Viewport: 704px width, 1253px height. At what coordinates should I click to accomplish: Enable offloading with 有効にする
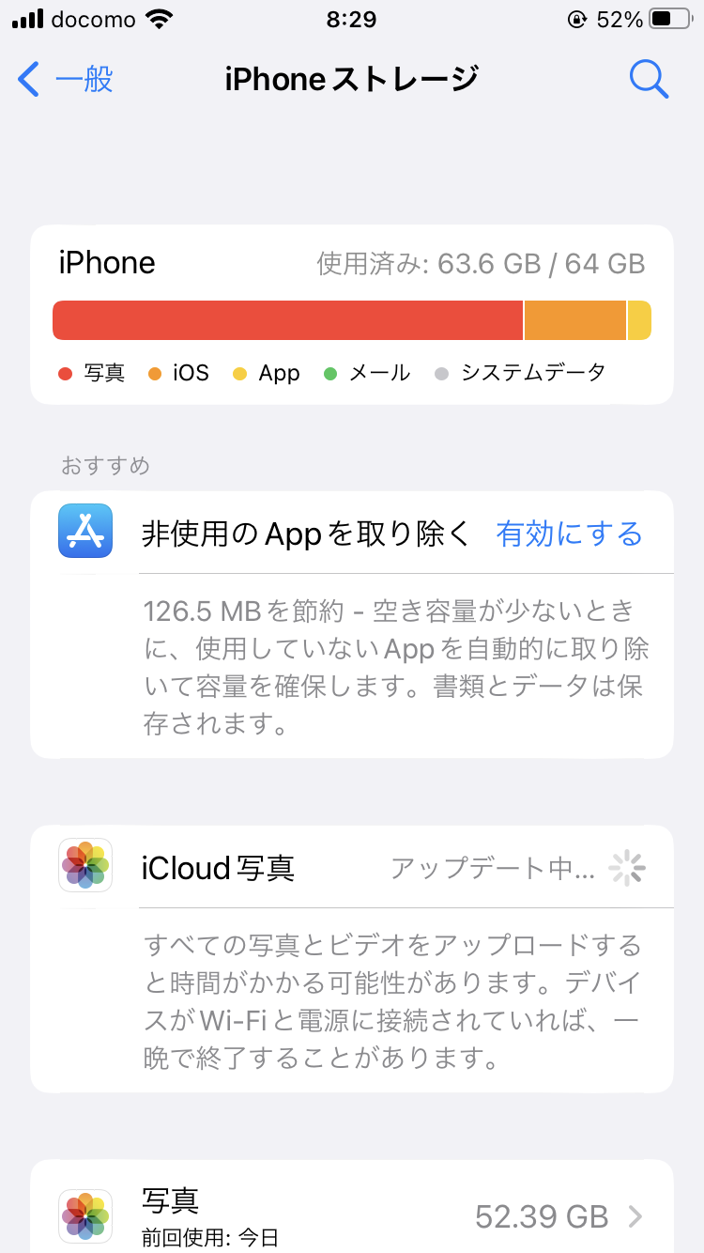click(569, 534)
